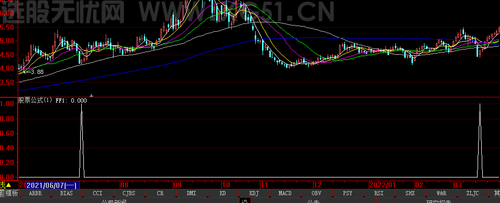This screenshot has height=203, width=500.
Task: Show the OBV indicator
Action: click(x=316, y=193)
